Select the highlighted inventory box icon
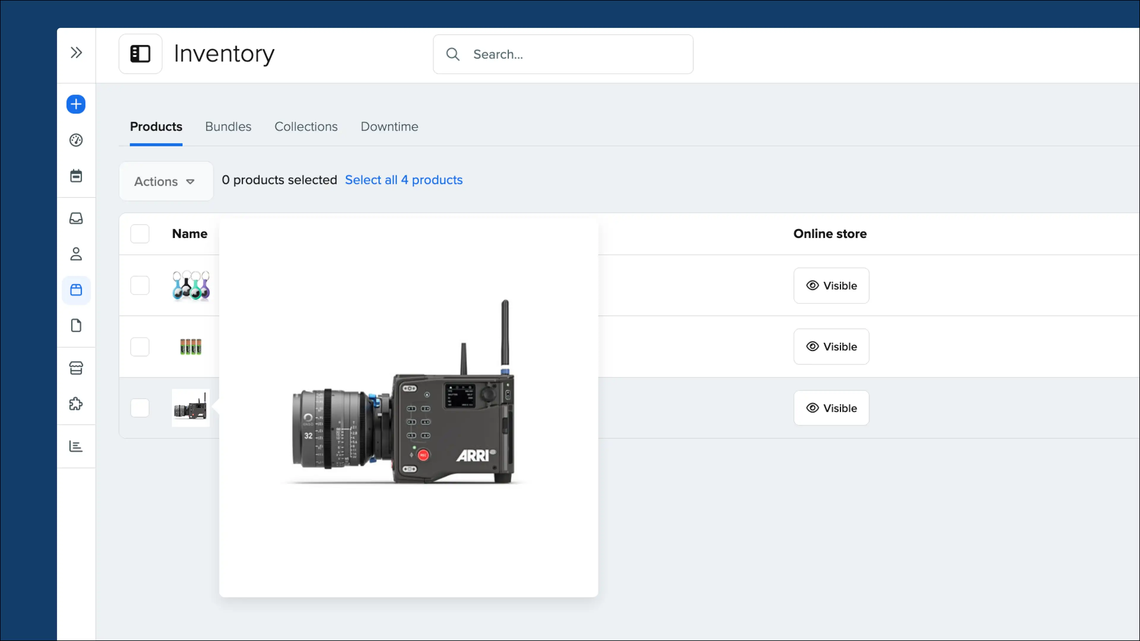Image resolution: width=1140 pixels, height=641 pixels. (x=76, y=290)
